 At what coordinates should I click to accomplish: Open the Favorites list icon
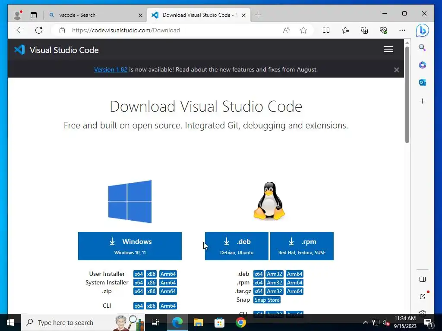tap(345, 30)
